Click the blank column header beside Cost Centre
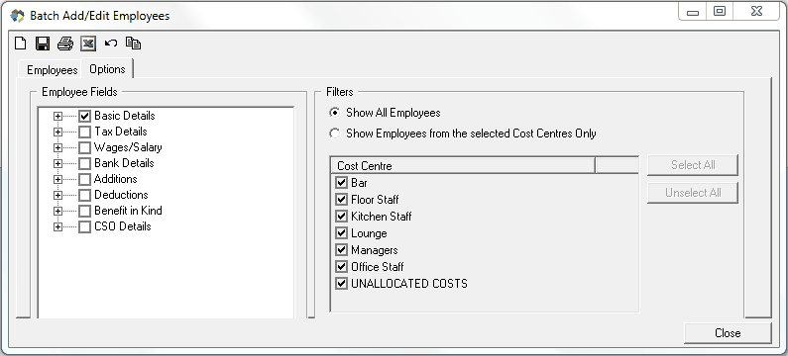The width and height of the screenshot is (788, 356). point(618,165)
